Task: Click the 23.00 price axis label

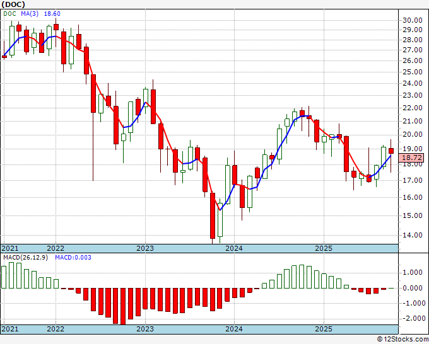Action: click(413, 95)
